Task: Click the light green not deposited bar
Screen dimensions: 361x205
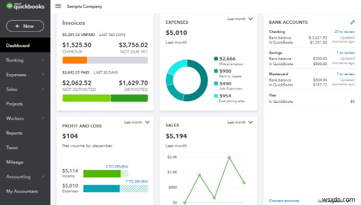Action: (86, 98)
